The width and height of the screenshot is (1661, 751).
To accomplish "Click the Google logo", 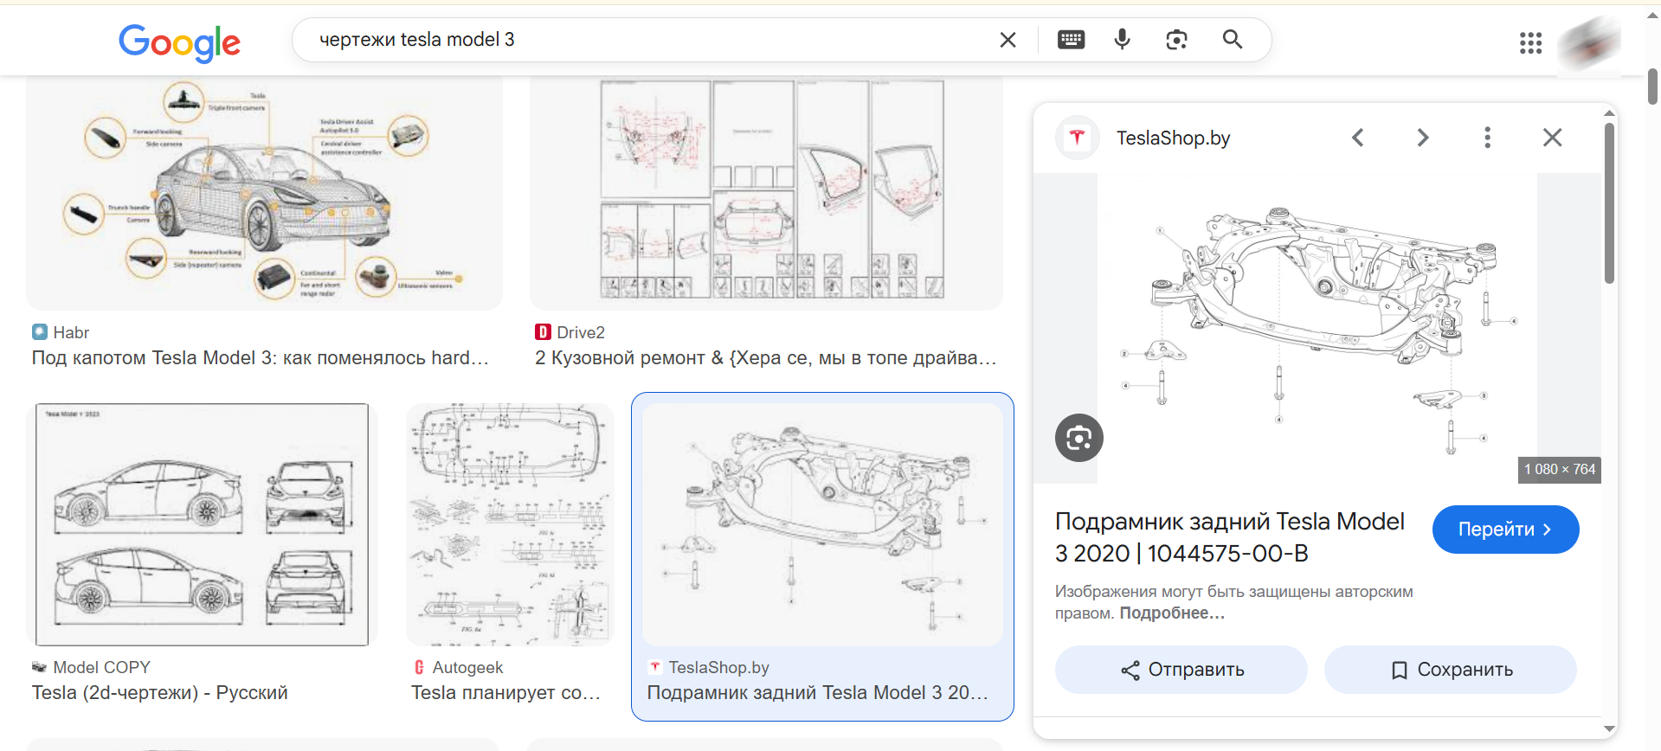I will (179, 42).
